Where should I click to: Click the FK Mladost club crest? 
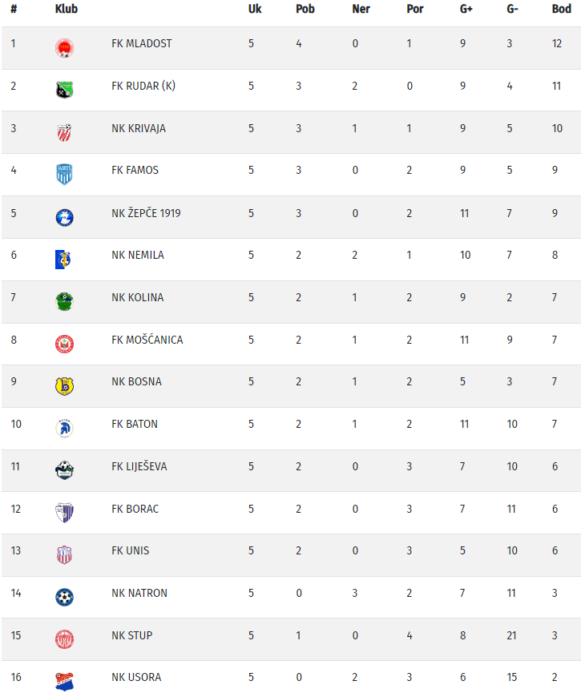coord(64,48)
